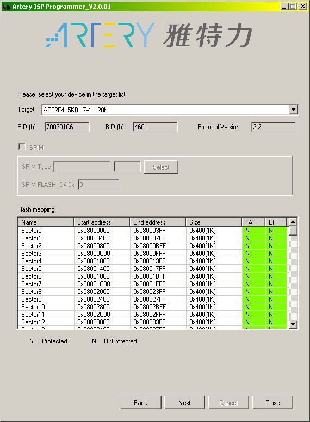Click the Select button for SPIM type
This screenshot has height=422, width=310.
point(161,167)
